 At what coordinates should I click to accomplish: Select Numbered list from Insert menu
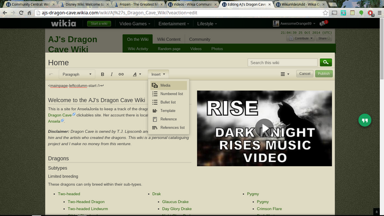click(169, 94)
